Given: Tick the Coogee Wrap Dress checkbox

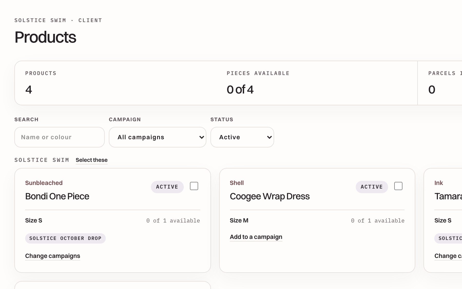Looking at the screenshot, I should (398, 186).
